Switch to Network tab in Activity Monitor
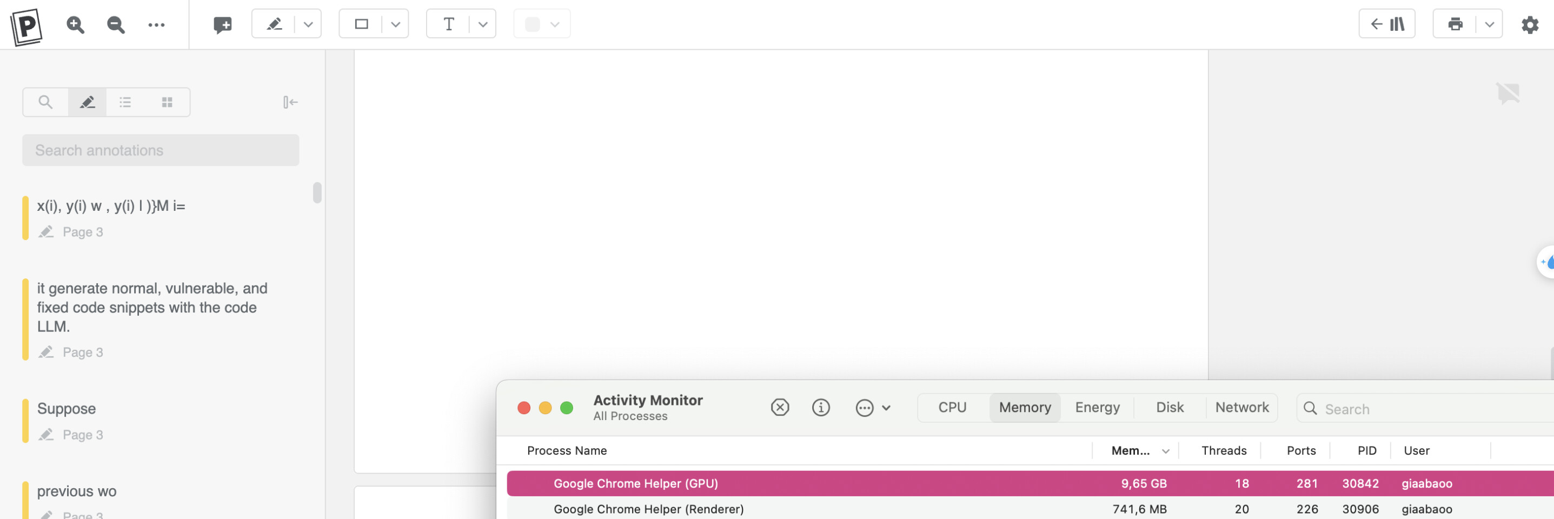This screenshot has width=1554, height=519. pos(1242,407)
